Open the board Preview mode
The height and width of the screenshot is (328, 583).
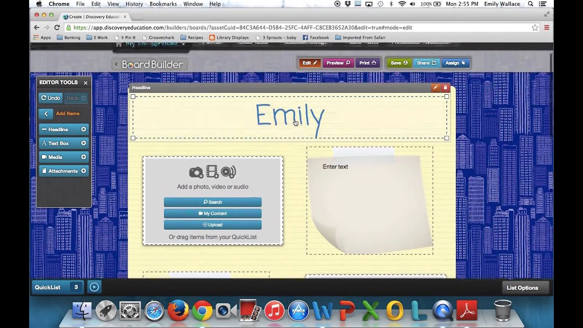pos(338,63)
